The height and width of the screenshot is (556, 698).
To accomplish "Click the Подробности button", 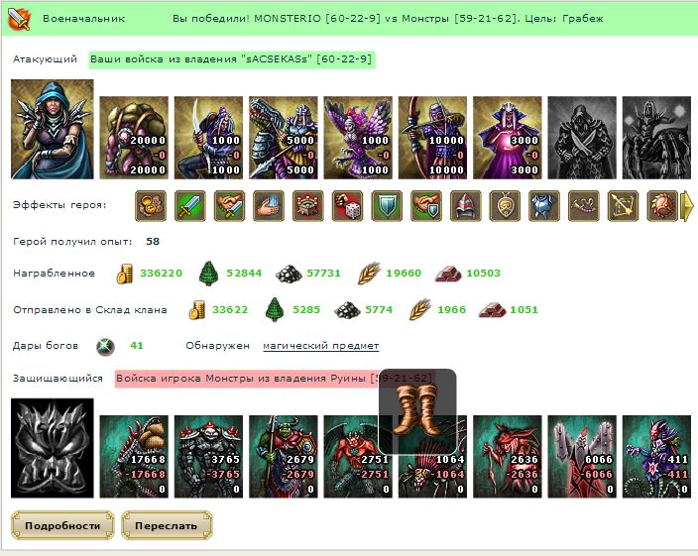I will pos(62,525).
